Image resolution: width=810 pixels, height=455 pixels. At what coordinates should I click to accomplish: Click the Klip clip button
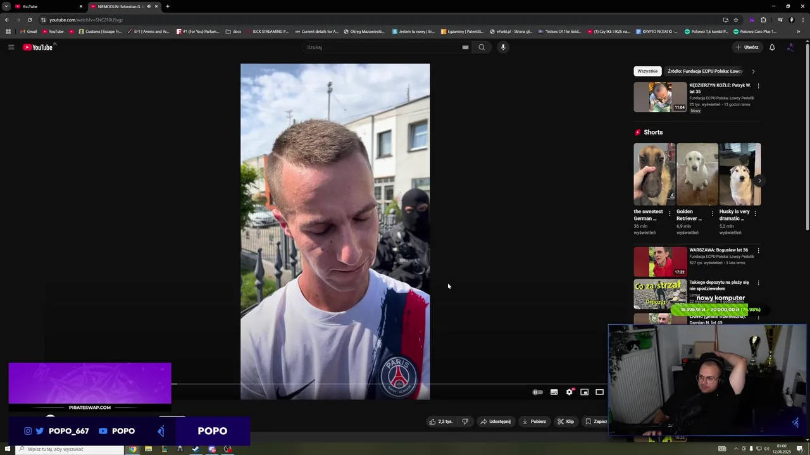[x=566, y=422]
